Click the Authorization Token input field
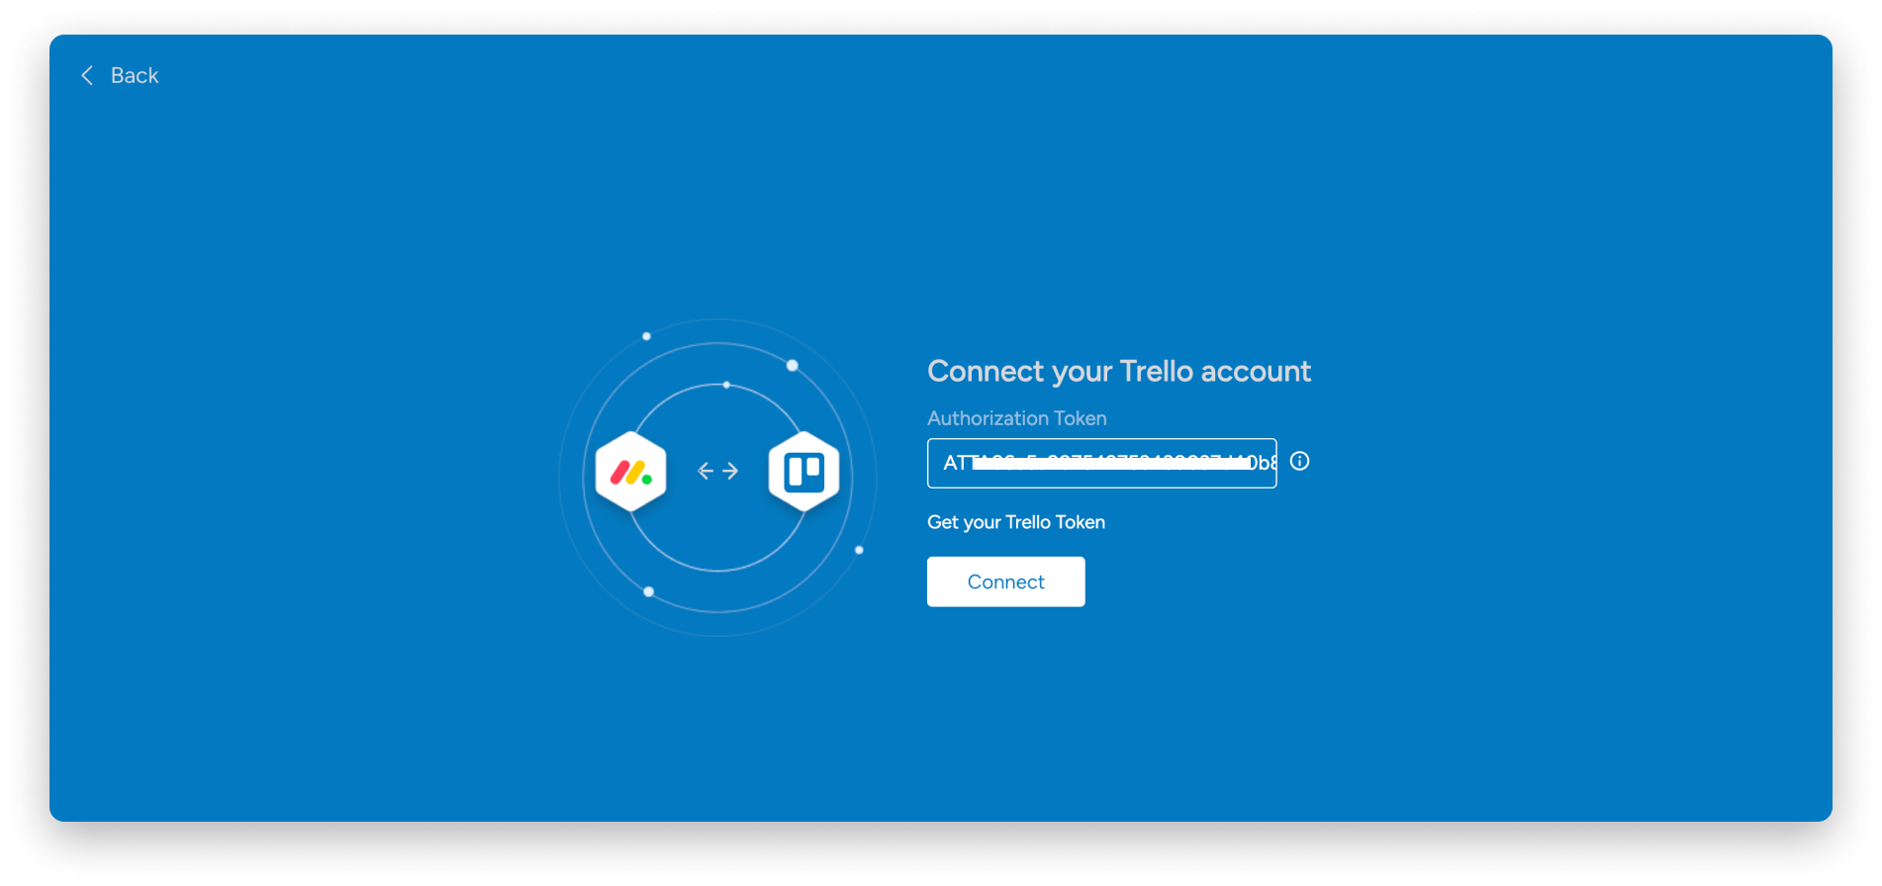Viewport: 1882px width, 886px height. (1101, 463)
